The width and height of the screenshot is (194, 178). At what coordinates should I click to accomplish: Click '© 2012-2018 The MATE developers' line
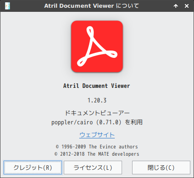97,154
